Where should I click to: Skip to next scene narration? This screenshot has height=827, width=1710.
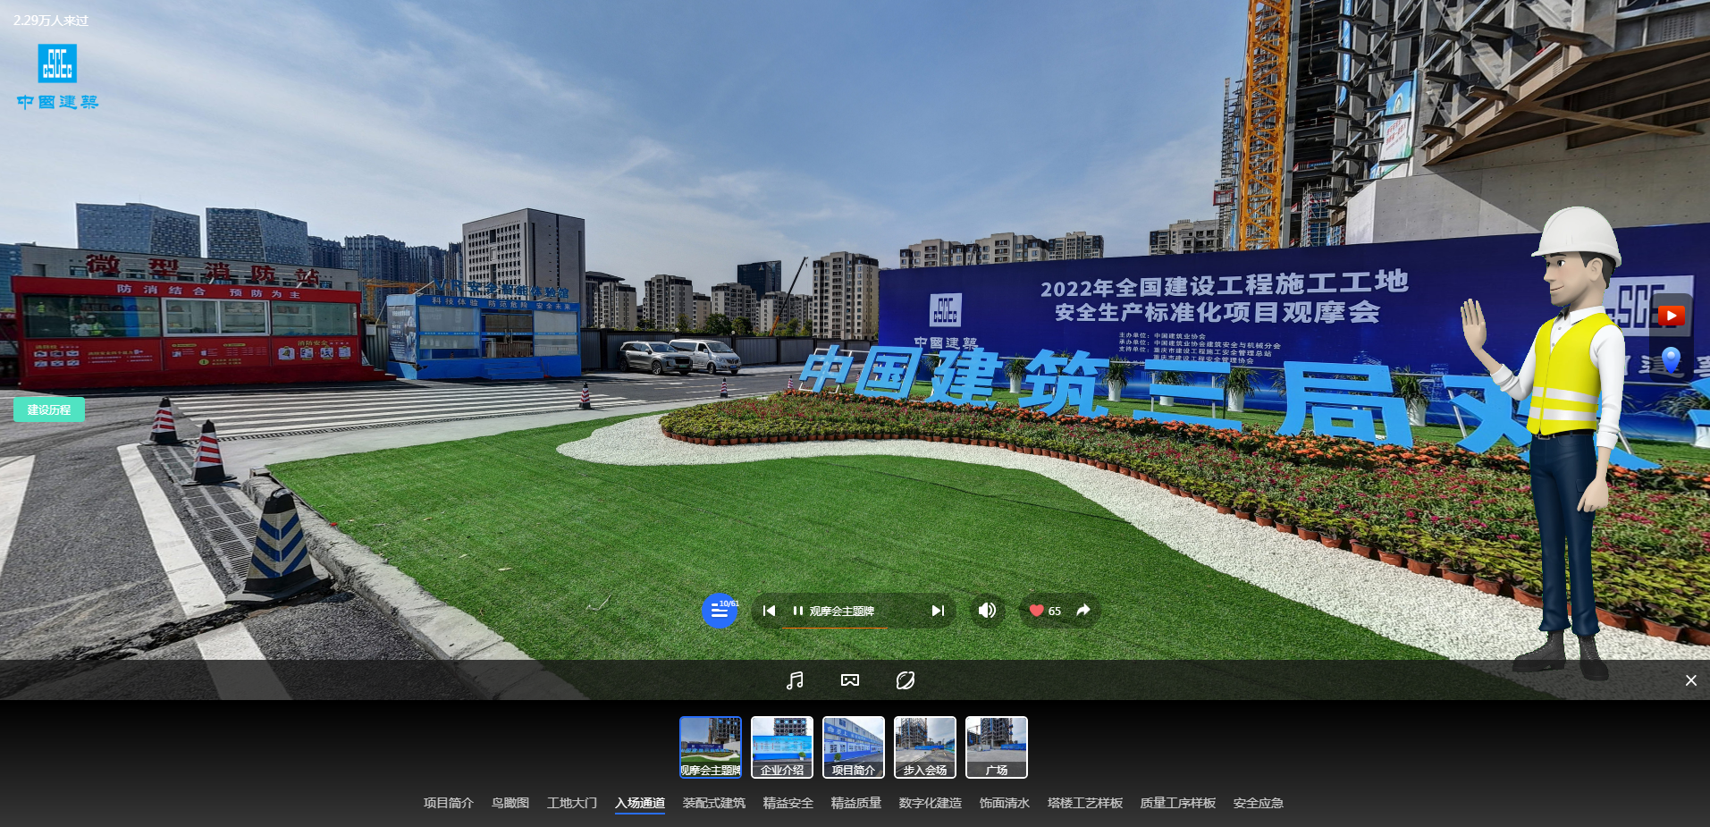pyautogui.click(x=938, y=611)
